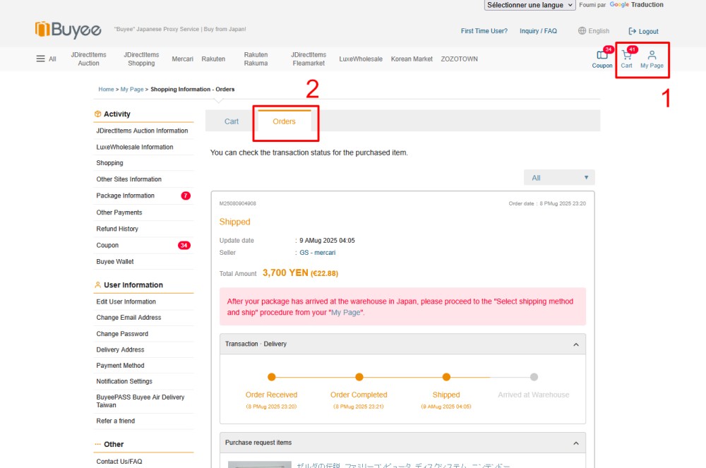Open Delivery Address settings
706x468 pixels.
pos(120,349)
